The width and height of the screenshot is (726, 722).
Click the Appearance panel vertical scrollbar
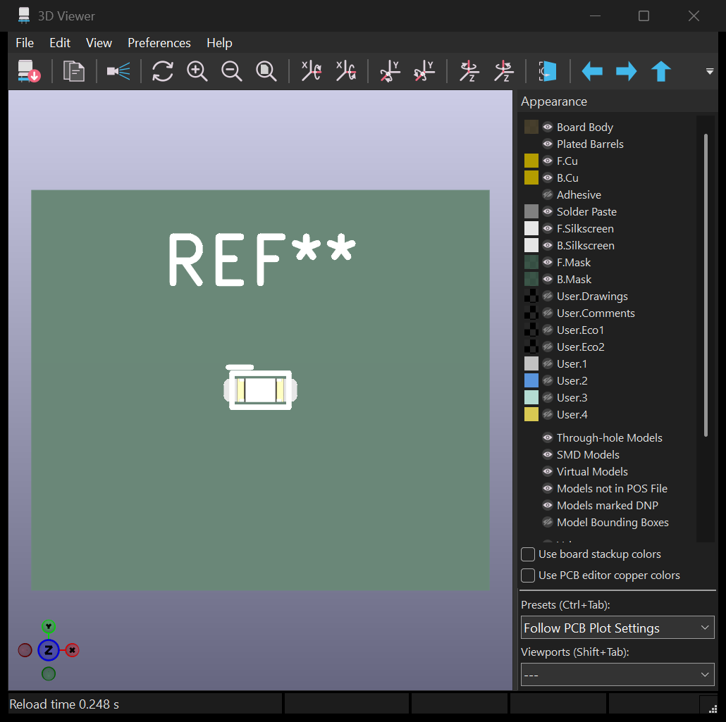(x=706, y=285)
